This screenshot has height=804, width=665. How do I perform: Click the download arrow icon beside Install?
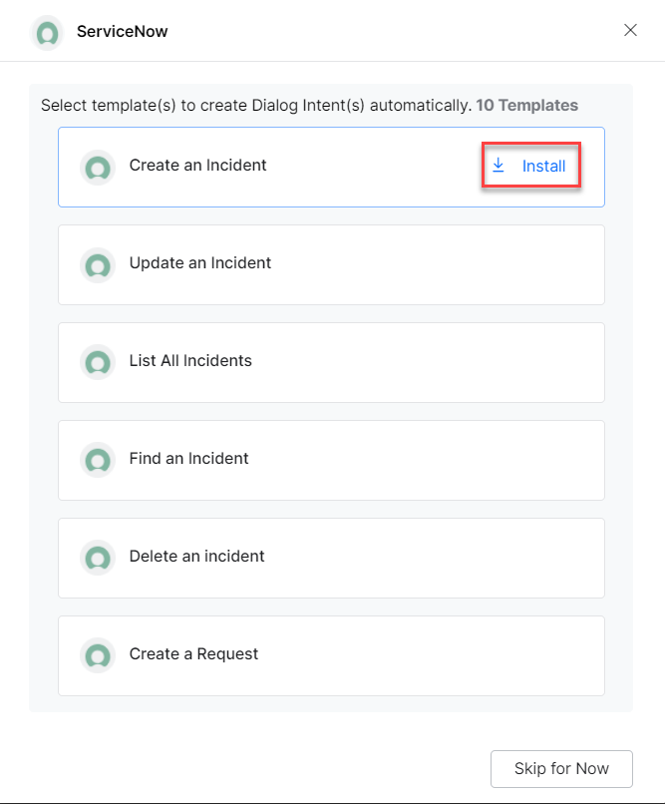point(498,166)
